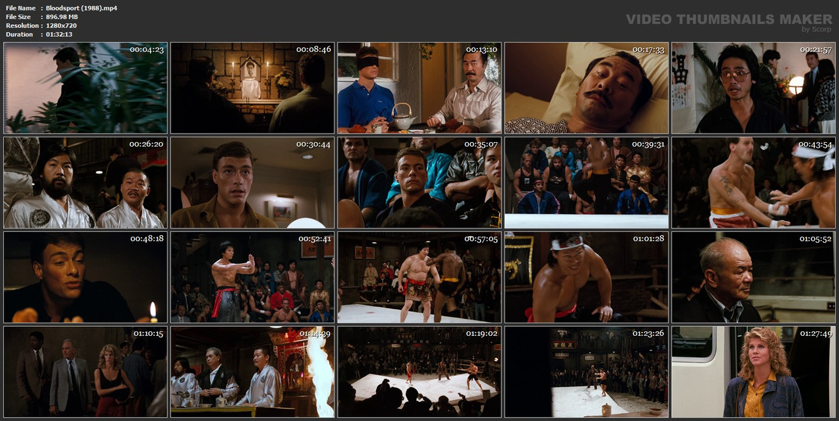Click the duration value 01:32:13

(59, 34)
